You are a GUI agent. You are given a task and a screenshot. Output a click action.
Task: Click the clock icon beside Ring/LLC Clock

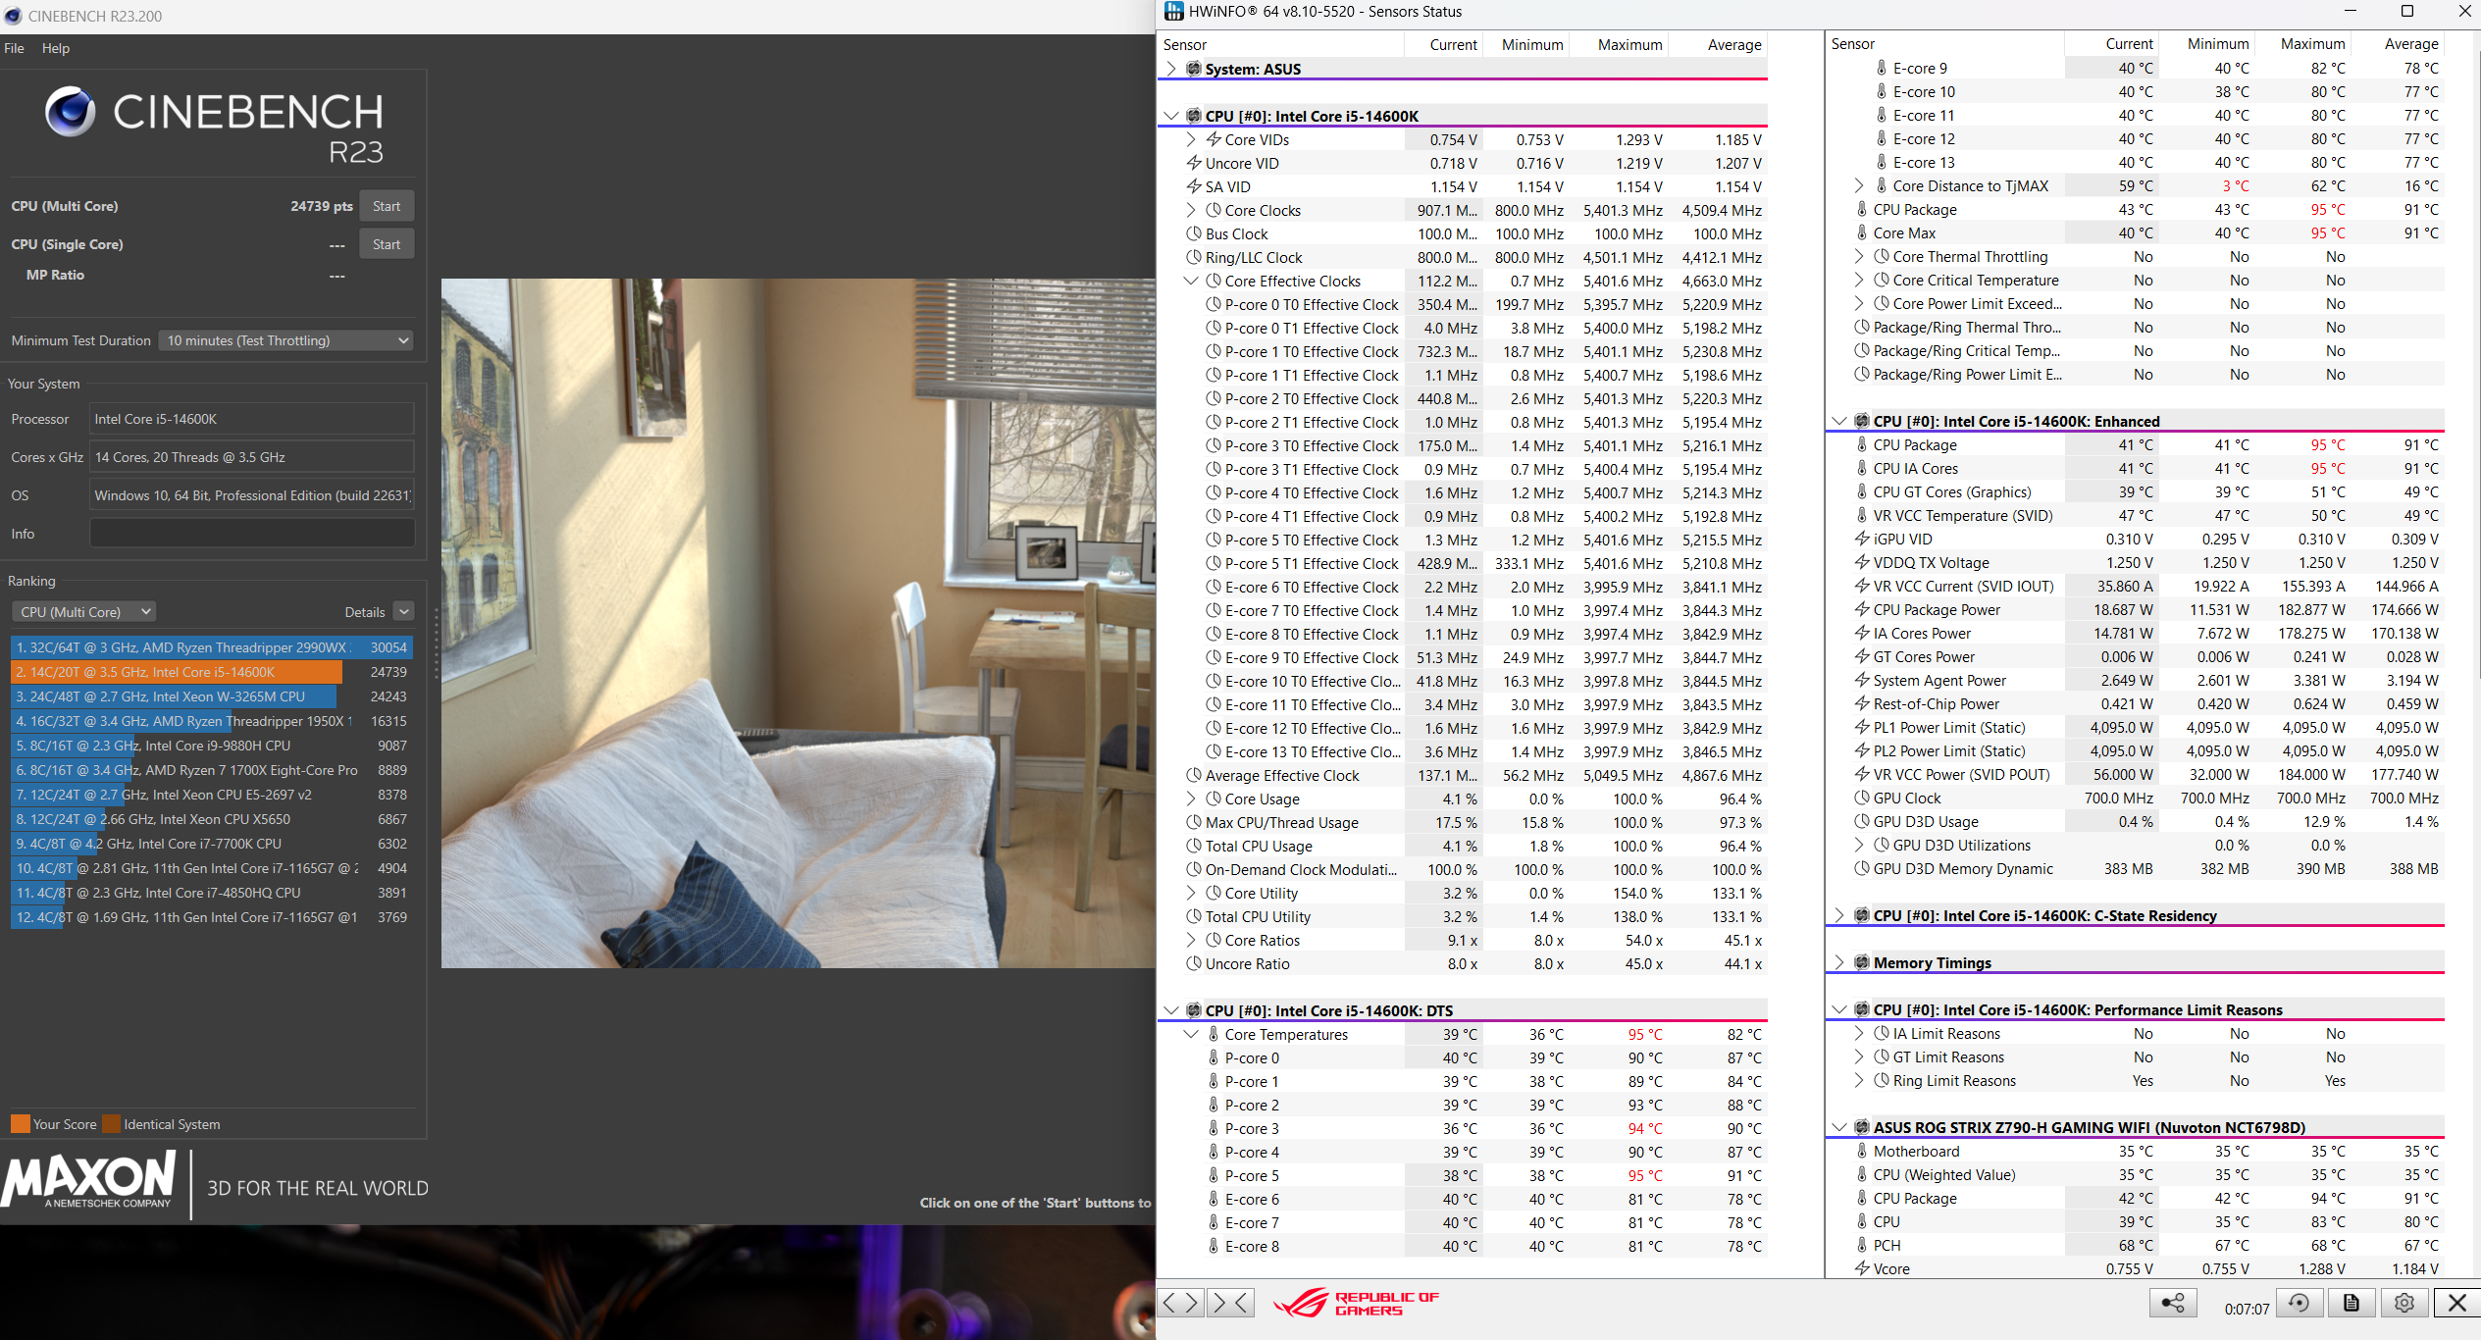(x=1194, y=257)
